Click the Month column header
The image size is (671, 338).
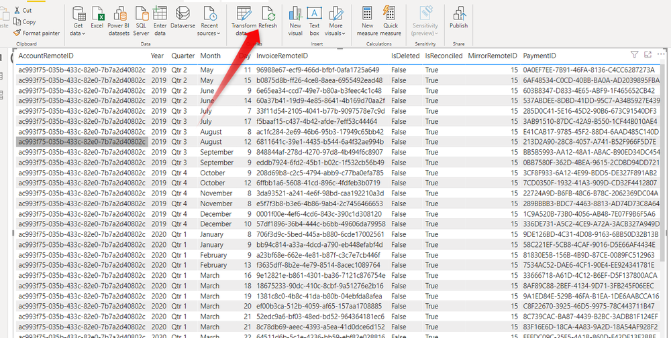(x=210, y=56)
